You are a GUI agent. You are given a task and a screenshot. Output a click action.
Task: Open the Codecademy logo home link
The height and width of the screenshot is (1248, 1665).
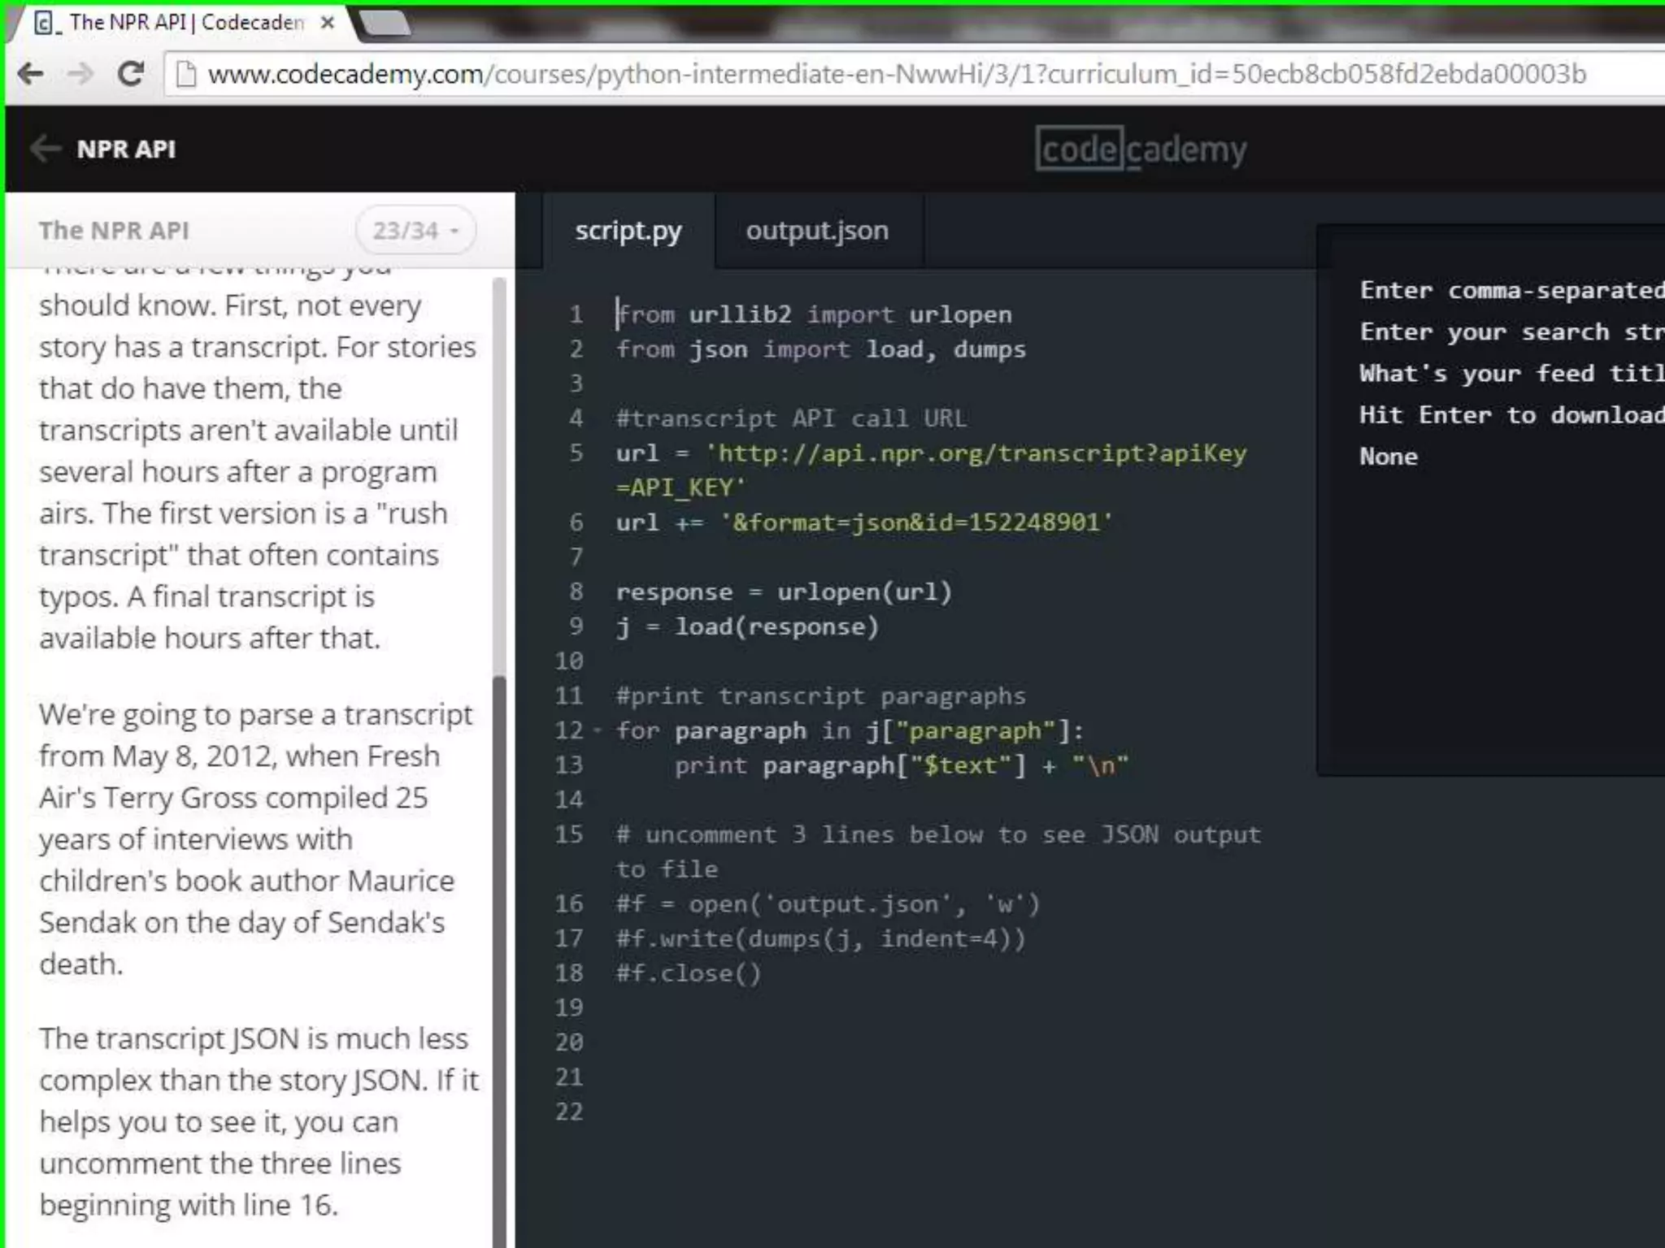pos(1141,149)
